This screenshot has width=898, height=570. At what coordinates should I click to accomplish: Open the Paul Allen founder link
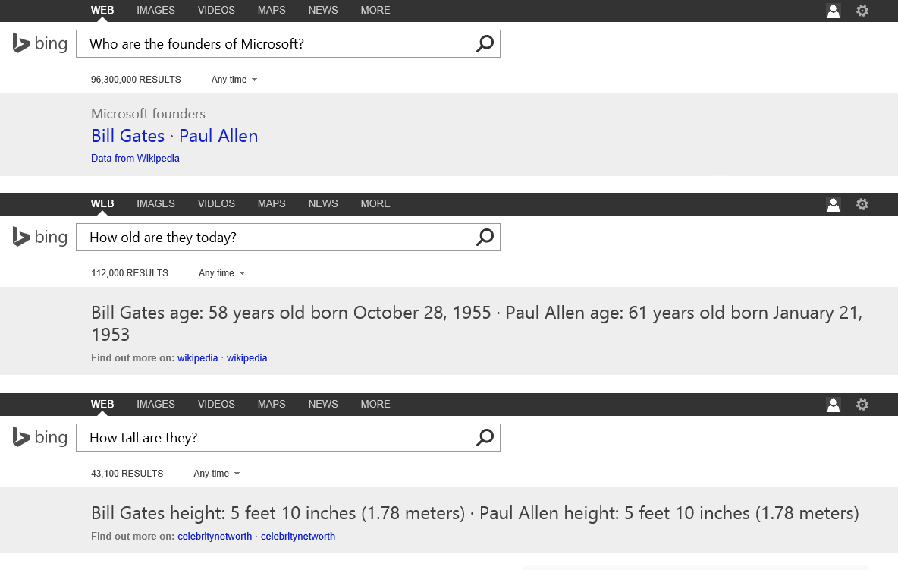tap(218, 136)
